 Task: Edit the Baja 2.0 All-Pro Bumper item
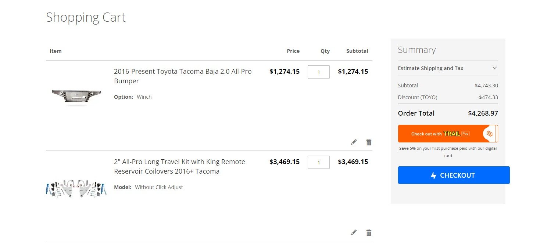coord(354,142)
